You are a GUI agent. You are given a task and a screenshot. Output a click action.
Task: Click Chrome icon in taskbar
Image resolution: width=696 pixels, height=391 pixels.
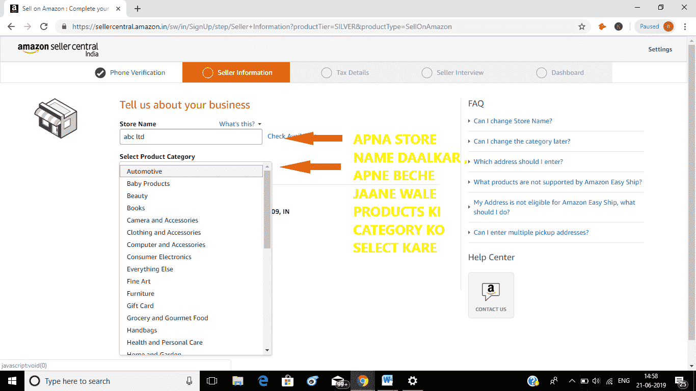click(x=363, y=381)
